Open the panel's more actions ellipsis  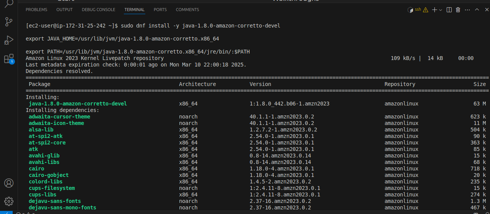[467, 10]
